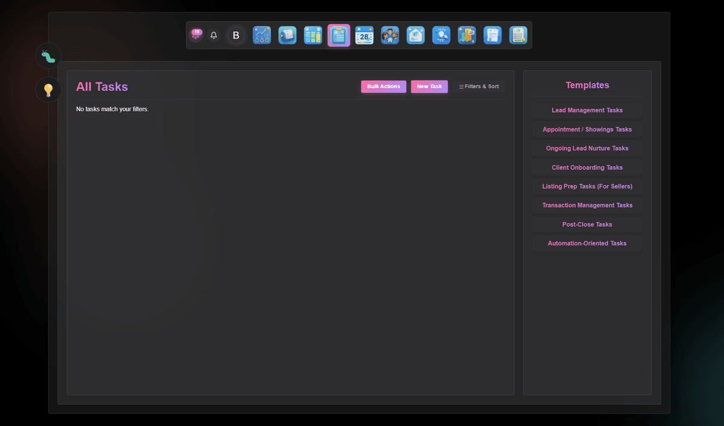Select the kanban board icon in the toolbar
Viewport: 724px width, 426px height.
[313, 35]
